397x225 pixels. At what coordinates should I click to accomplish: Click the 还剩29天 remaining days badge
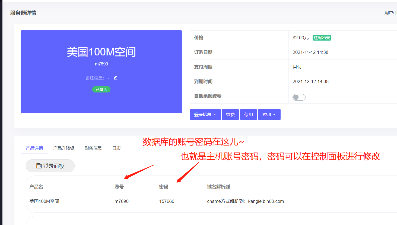pyautogui.click(x=322, y=38)
